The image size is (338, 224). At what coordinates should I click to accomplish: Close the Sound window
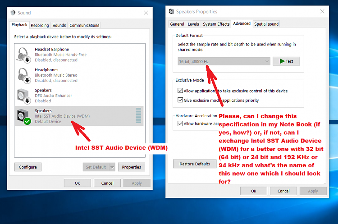pos(146,13)
